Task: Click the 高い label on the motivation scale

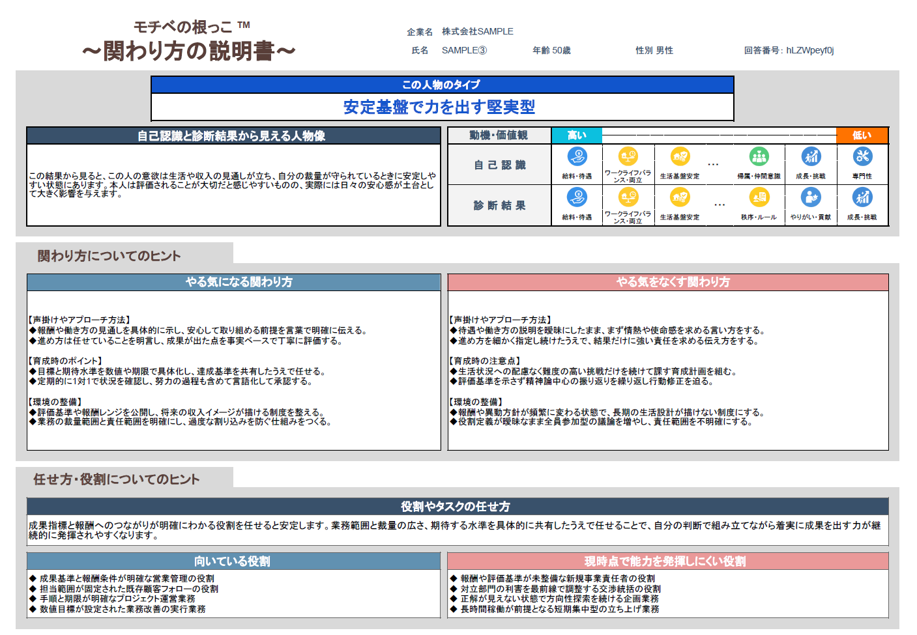Action: tap(576, 135)
